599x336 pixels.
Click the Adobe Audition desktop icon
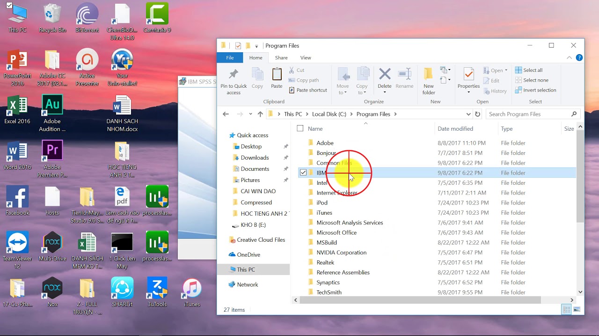[52, 113]
